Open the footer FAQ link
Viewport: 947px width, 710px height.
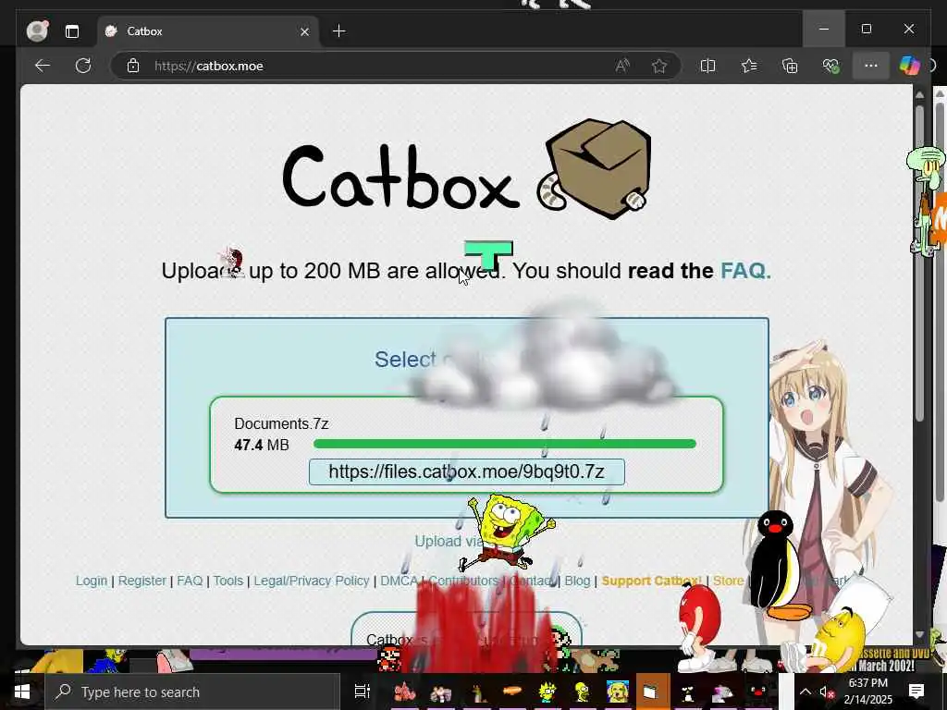[190, 581]
